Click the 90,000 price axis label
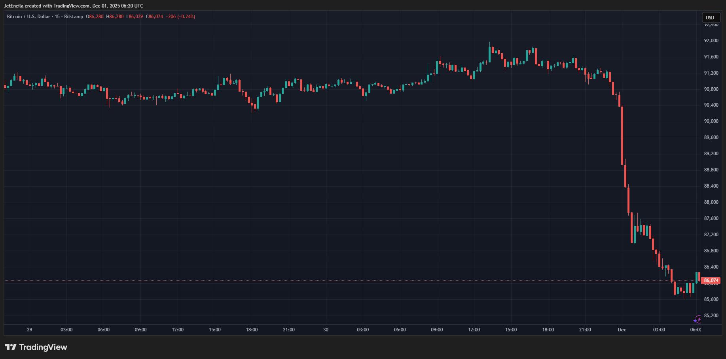 coord(711,121)
